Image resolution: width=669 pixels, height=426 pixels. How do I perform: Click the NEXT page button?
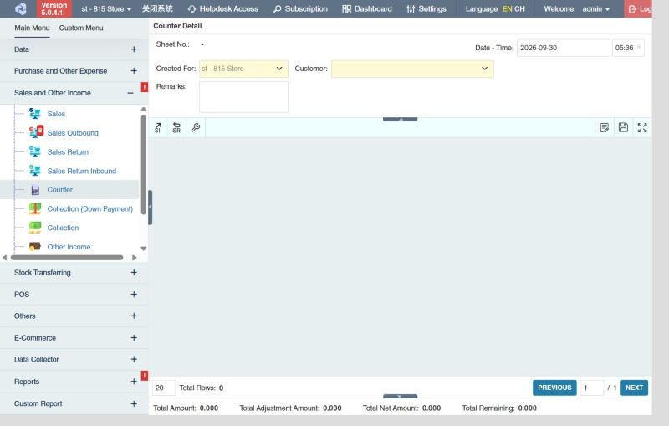pyautogui.click(x=634, y=388)
